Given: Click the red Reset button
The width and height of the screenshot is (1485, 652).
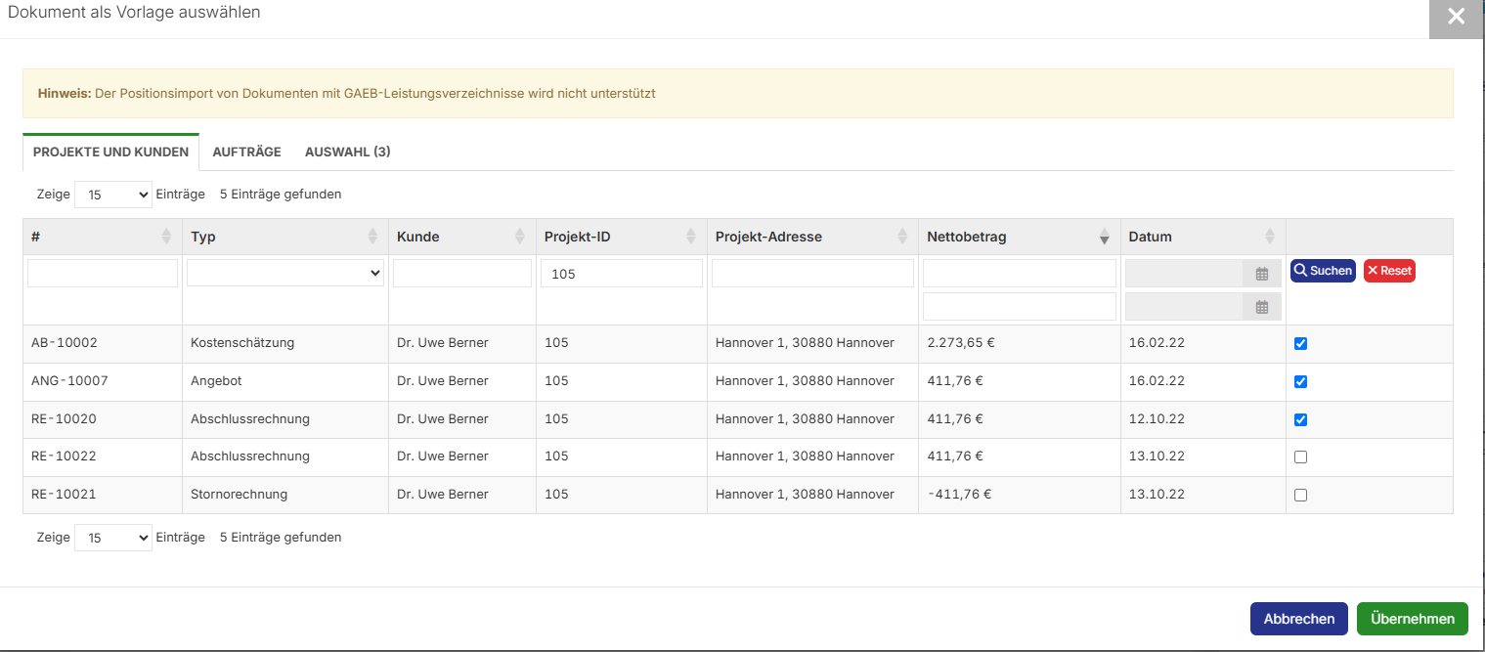Looking at the screenshot, I should pyautogui.click(x=1389, y=271).
